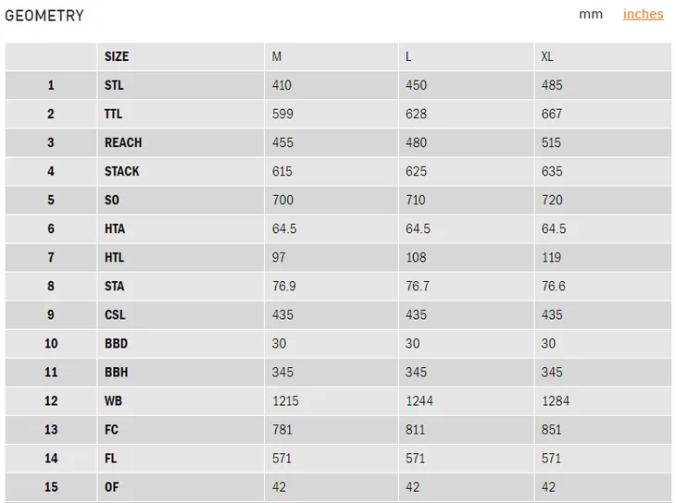The image size is (676, 503).
Task: Click the CSL row label
Action: point(115,314)
